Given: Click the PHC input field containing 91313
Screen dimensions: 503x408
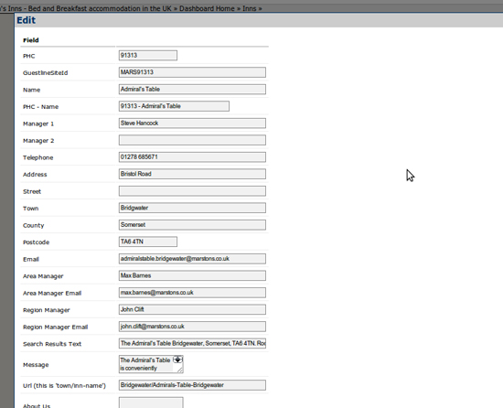Looking at the screenshot, I should pos(148,55).
